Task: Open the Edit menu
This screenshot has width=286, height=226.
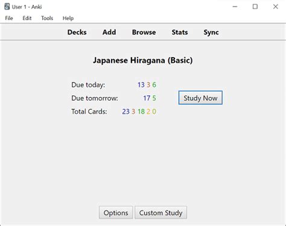Action: [x=27, y=18]
